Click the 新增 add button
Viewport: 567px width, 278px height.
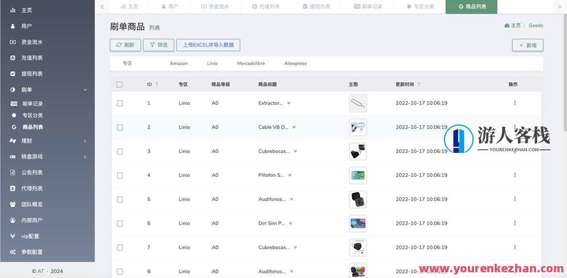click(528, 45)
